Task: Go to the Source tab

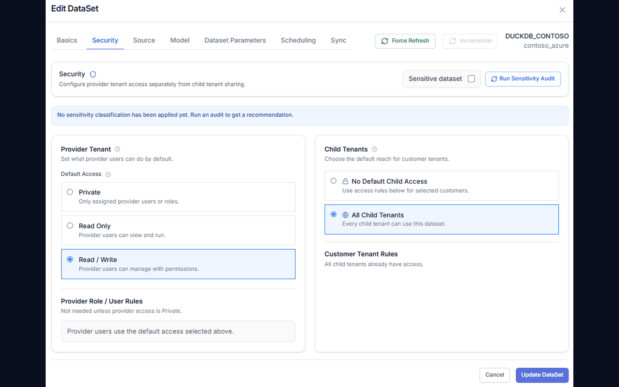Action: (x=144, y=40)
